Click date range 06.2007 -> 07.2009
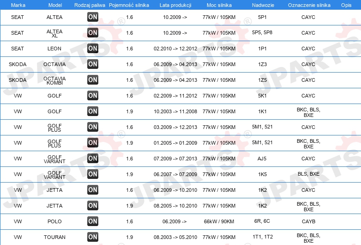361x245 pixels. point(175,174)
